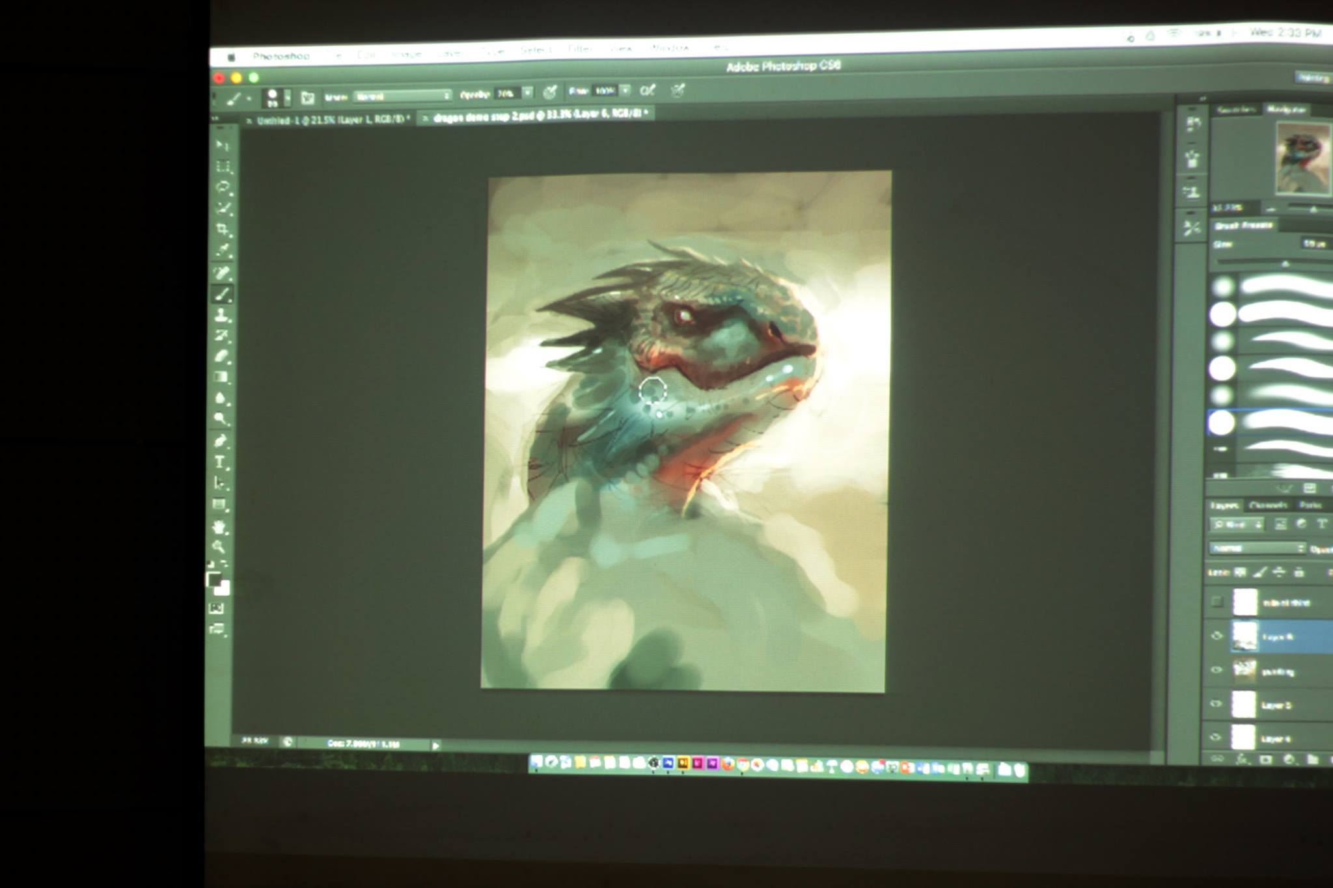Image resolution: width=1333 pixels, height=888 pixels.
Task: Switch to the Channels tab
Action: 1268,505
